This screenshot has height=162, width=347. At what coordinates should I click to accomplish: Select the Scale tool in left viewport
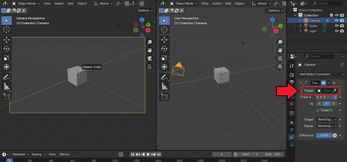[x=7, y=58]
